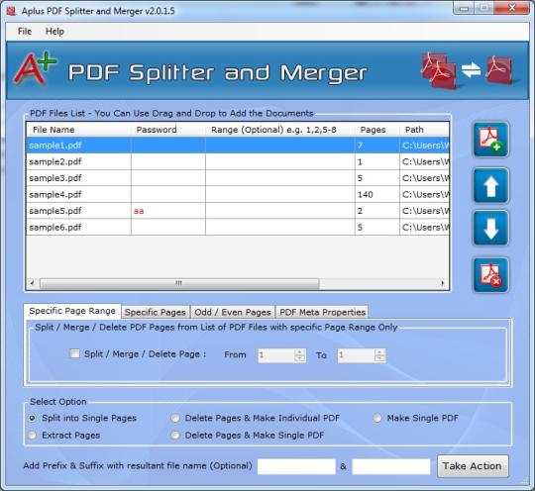Click the 140 pages cell of sample4.pdf
Screen dimensions: 535x491
point(377,194)
